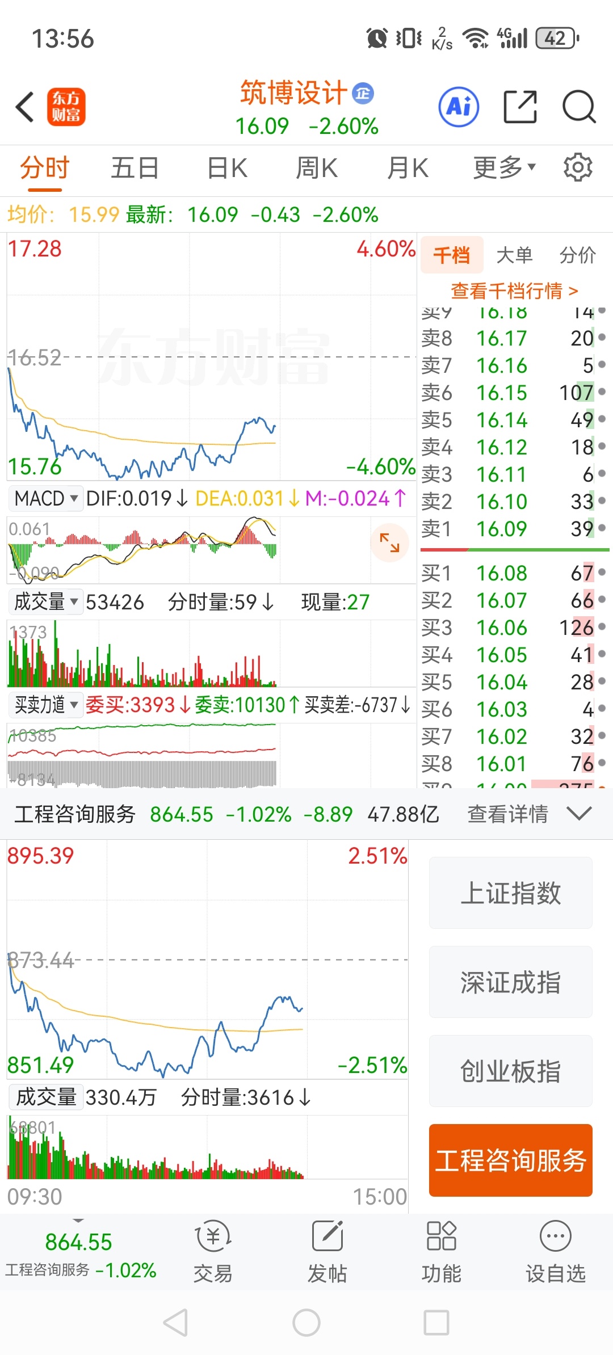Tap 买5 price 16.04
This screenshot has width=613, height=1355.
[x=502, y=681]
